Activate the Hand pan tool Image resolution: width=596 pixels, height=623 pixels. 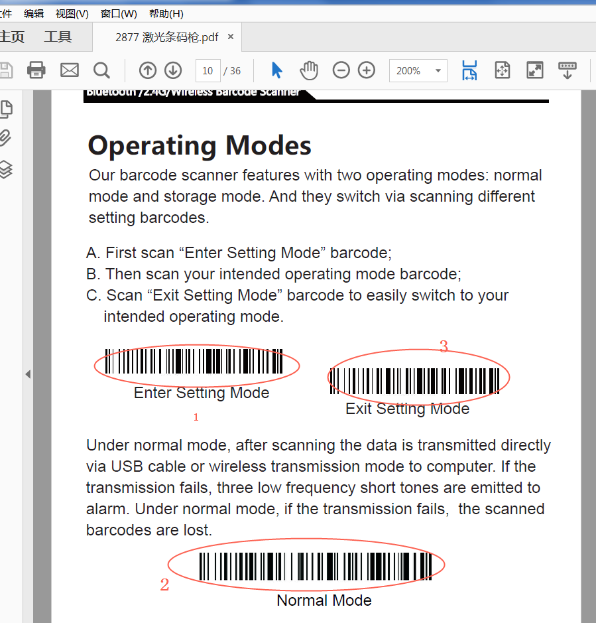[309, 70]
